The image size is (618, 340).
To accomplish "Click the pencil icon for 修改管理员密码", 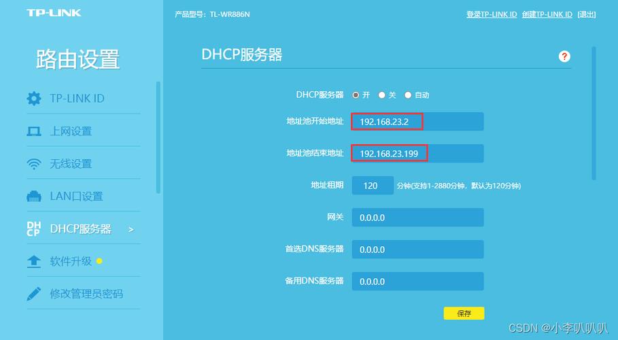I will [34, 294].
